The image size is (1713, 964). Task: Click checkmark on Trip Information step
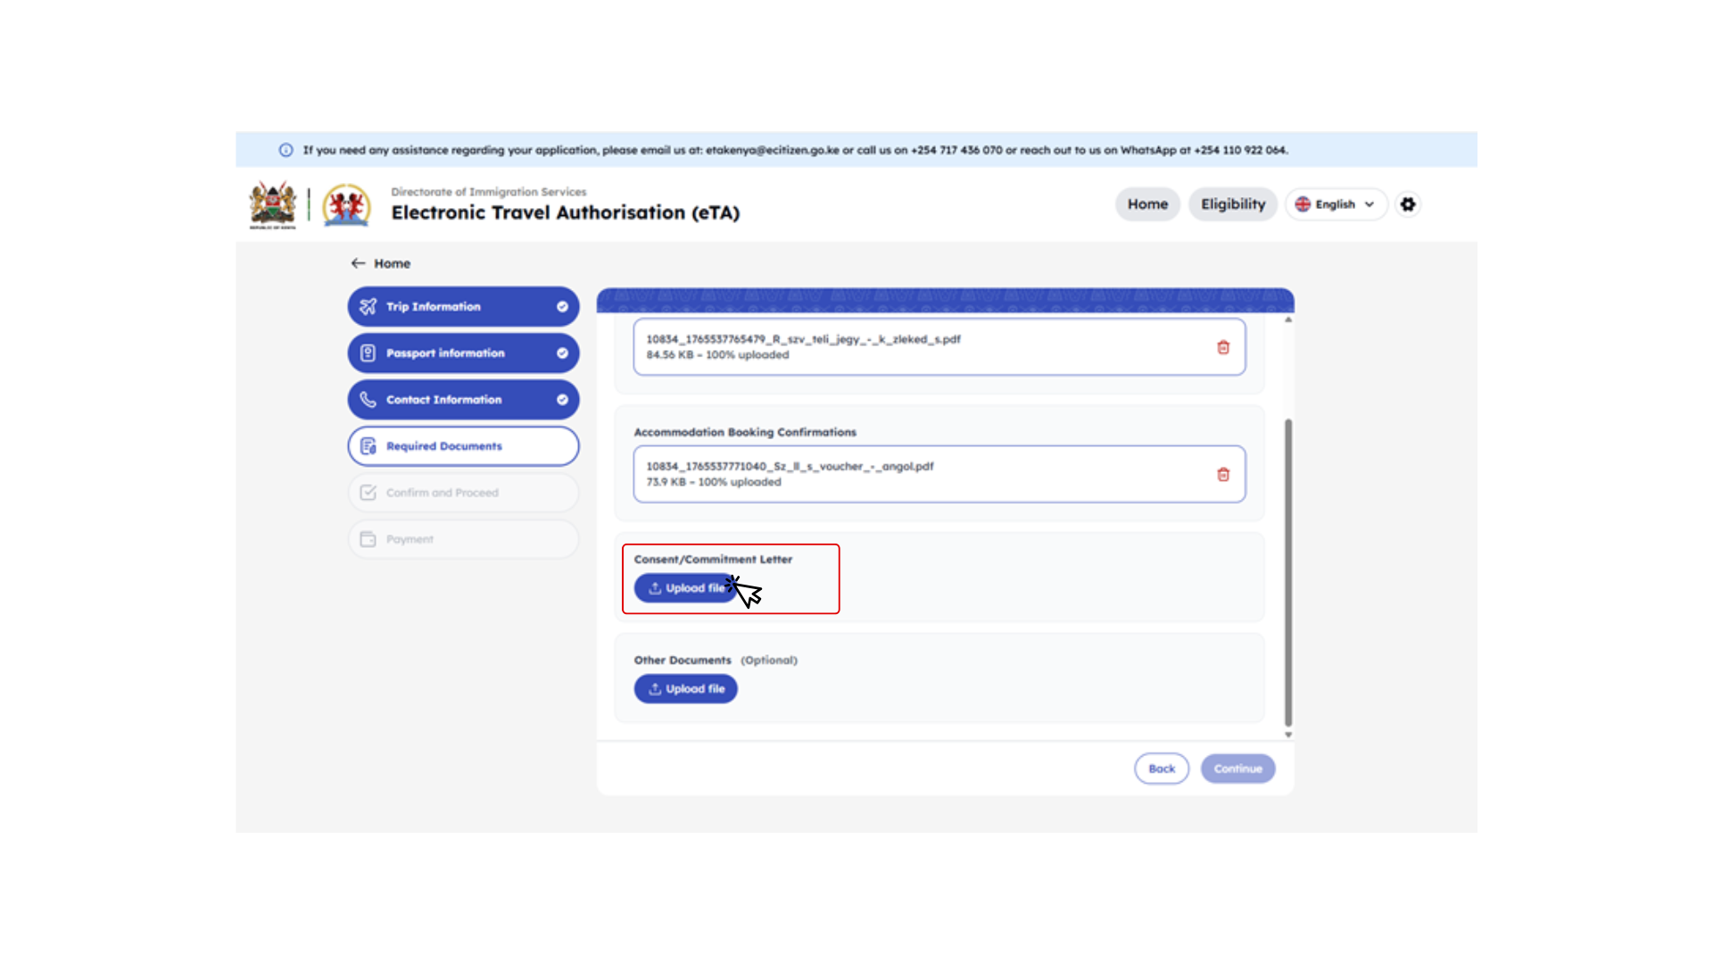(x=562, y=306)
